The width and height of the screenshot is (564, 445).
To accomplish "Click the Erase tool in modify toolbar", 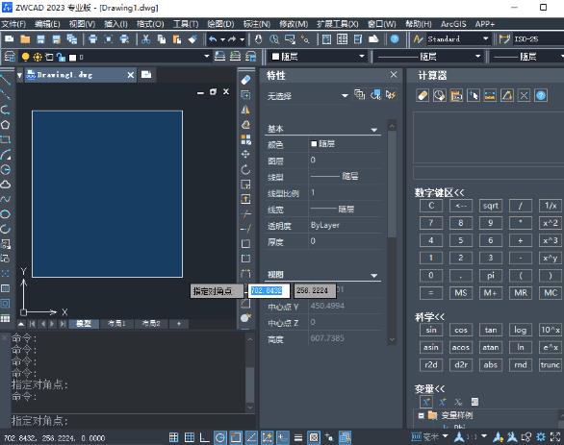I will click(245, 80).
